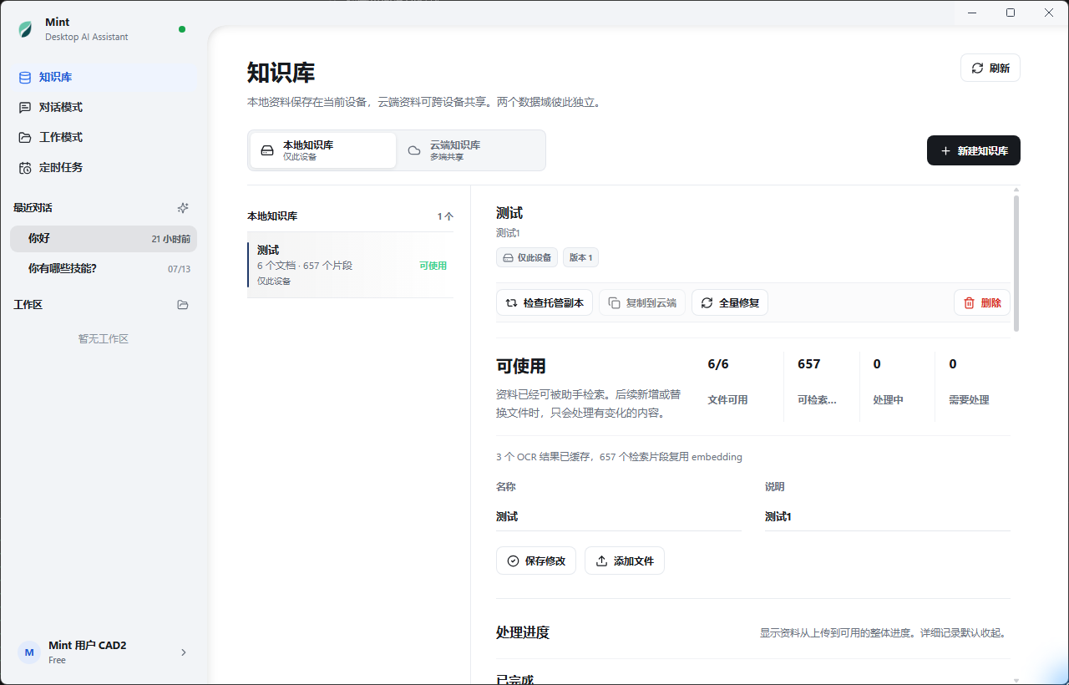Screen dimensions: 1069x685
Task: Maximize the Mint window
Action: coord(1011,13)
